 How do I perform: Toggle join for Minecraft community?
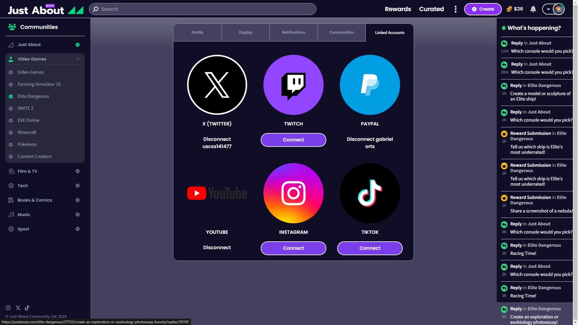(x=11, y=133)
